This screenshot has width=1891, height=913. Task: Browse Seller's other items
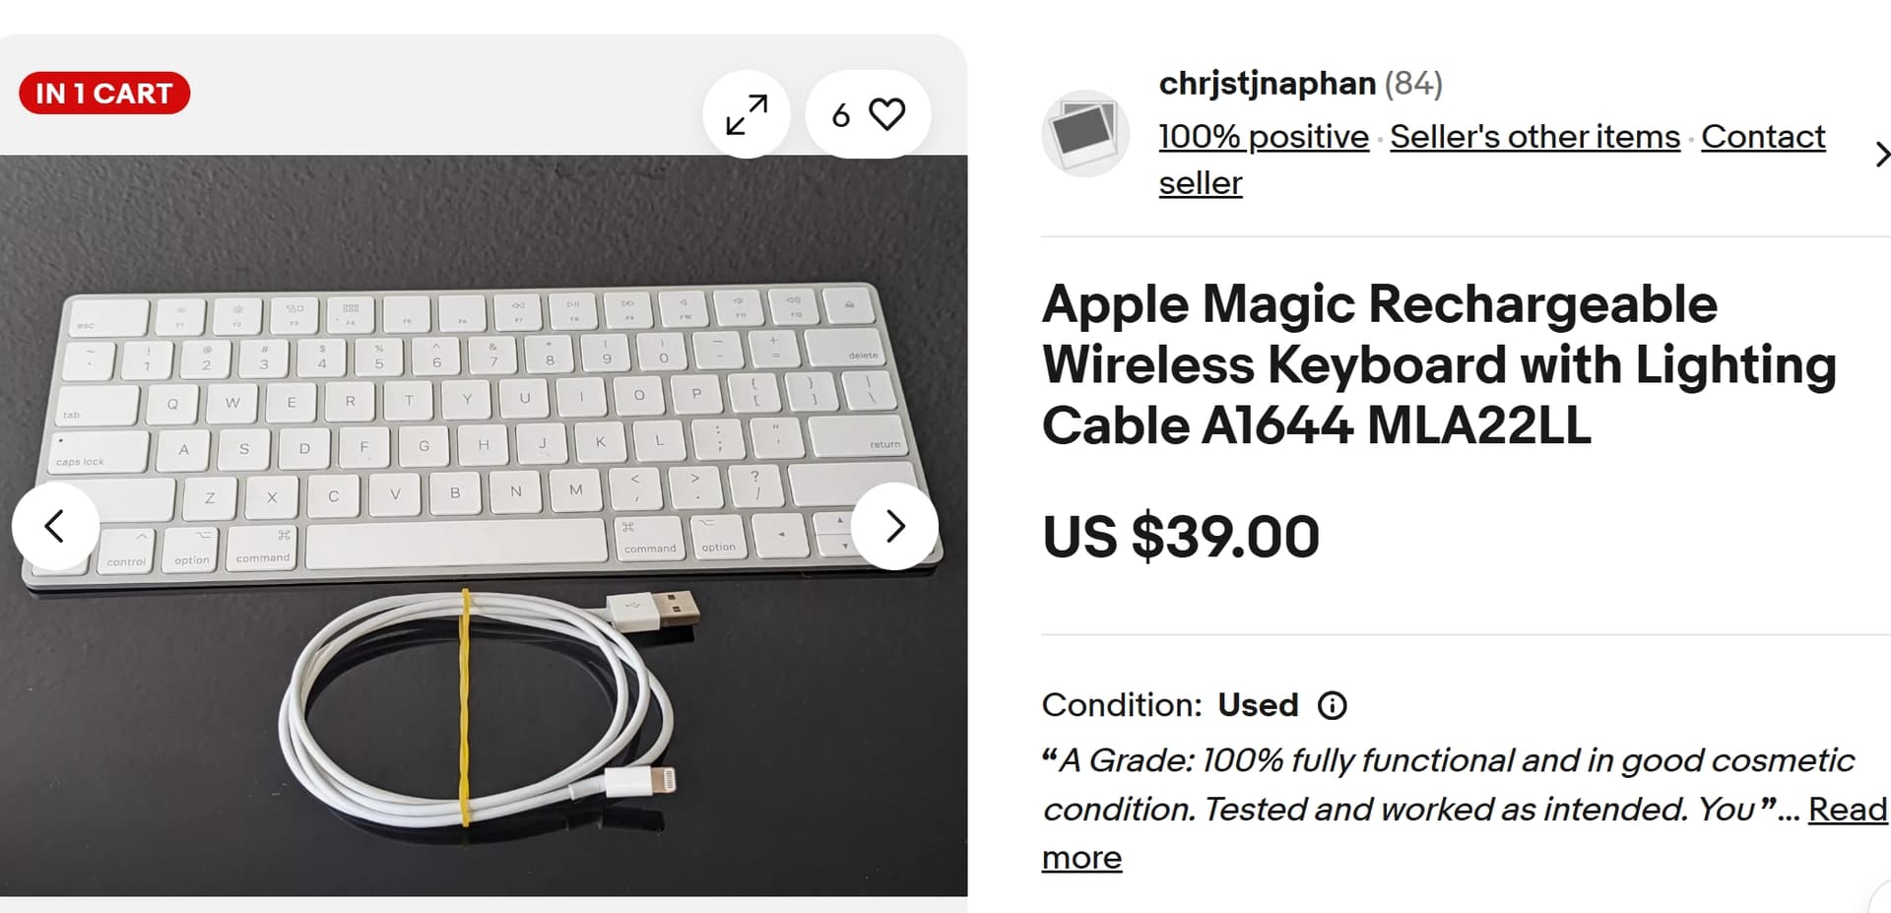pos(1534,137)
